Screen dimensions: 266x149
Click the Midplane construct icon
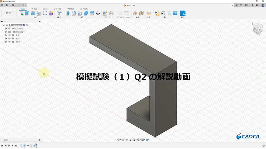141,13
